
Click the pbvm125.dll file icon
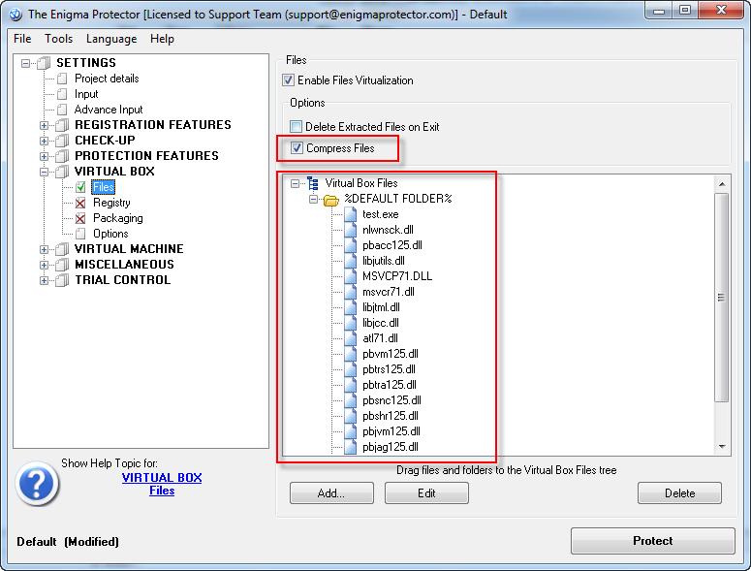tap(351, 354)
